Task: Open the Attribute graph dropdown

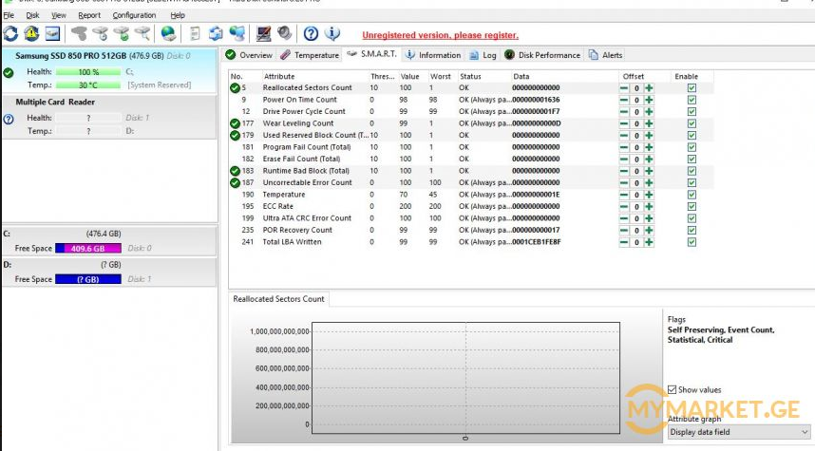Action: coord(739,432)
